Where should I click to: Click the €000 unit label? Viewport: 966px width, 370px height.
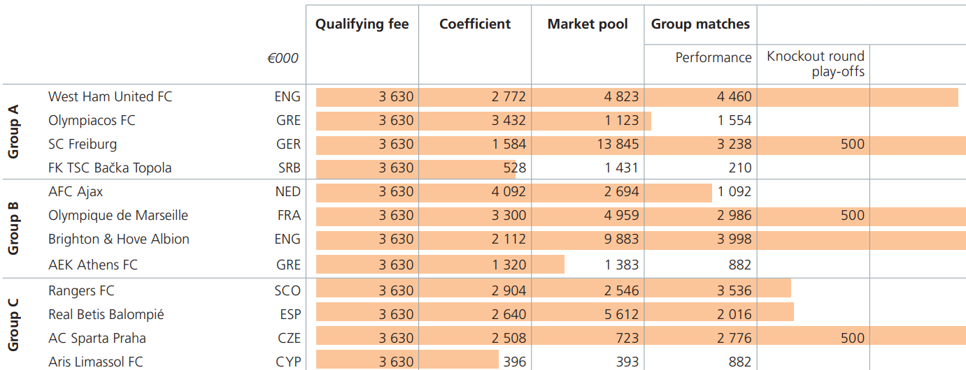click(282, 59)
